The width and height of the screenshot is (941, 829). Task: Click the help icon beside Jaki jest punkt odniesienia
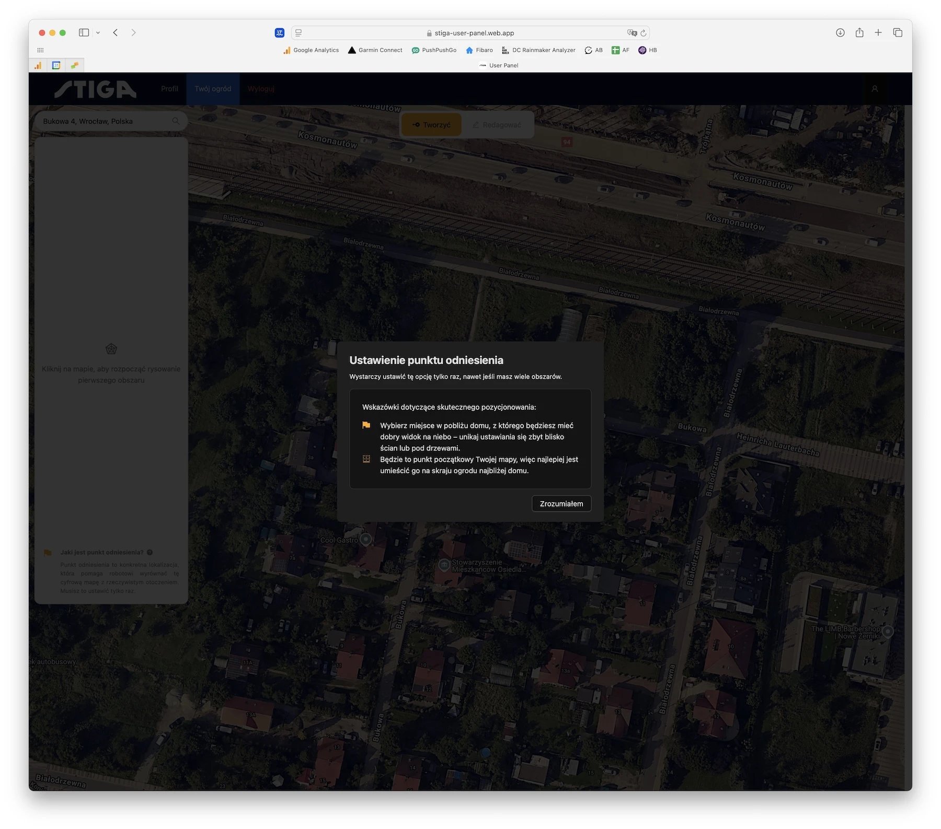(x=150, y=552)
